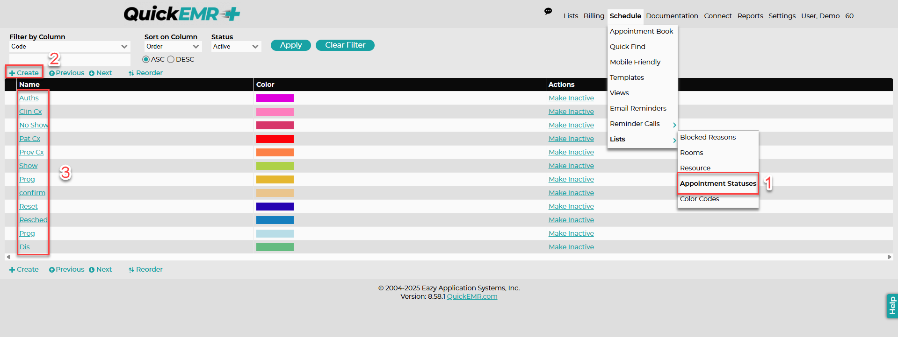Click the Apply button

click(291, 45)
